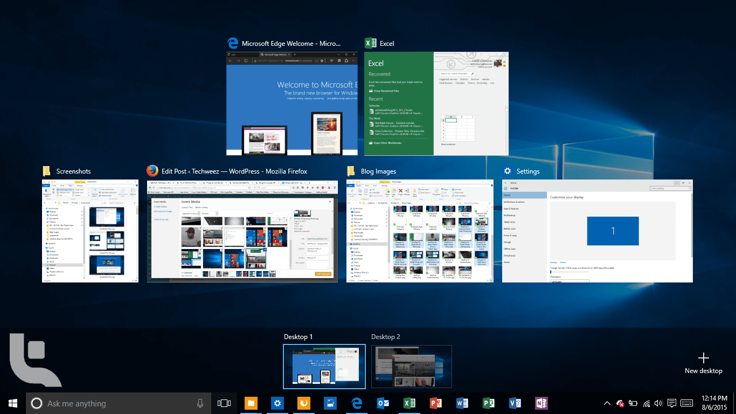Image resolution: width=736 pixels, height=414 pixels.
Task: Click the Cortana circle icon
Action: (37, 403)
